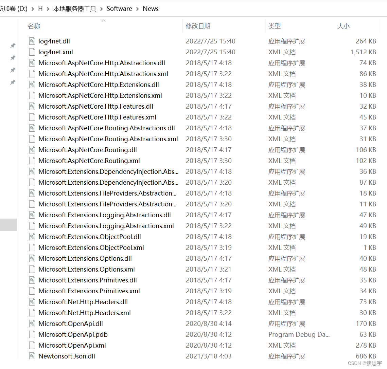Sort by 类型 column header
Image resolution: width=387 pixels, height=369 pixels.
(275, 26)
